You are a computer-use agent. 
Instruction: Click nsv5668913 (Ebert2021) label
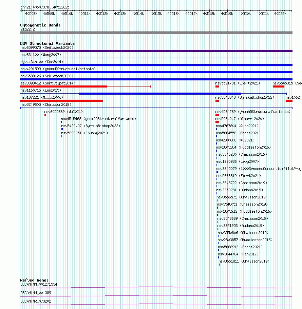pyautogui.click(x=240, y=247)
